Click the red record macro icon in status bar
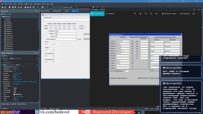 43,109
